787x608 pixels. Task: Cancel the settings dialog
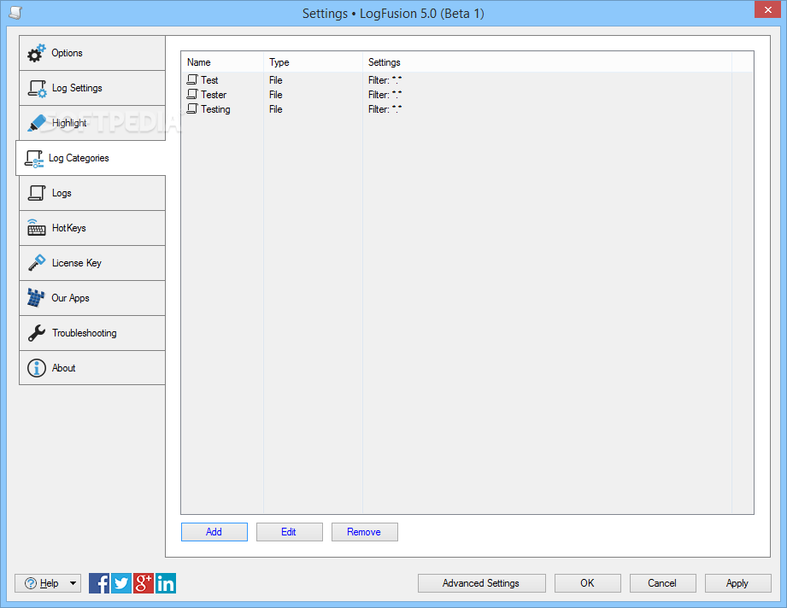(663, 583)
